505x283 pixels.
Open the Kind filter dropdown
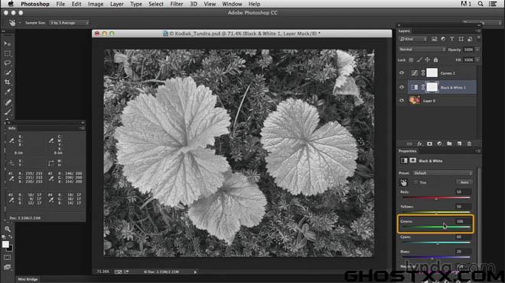413,39
